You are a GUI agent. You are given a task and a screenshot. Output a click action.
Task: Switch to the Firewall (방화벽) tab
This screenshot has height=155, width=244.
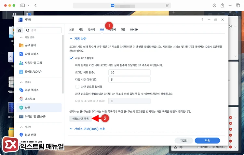pyautogui.click(x=92, y=29)
